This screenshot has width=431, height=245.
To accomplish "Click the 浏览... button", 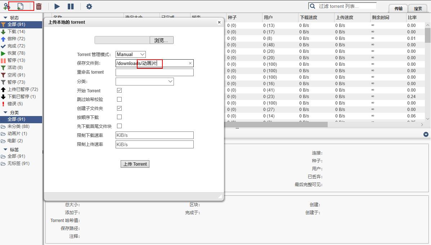I will pos(161,40).
